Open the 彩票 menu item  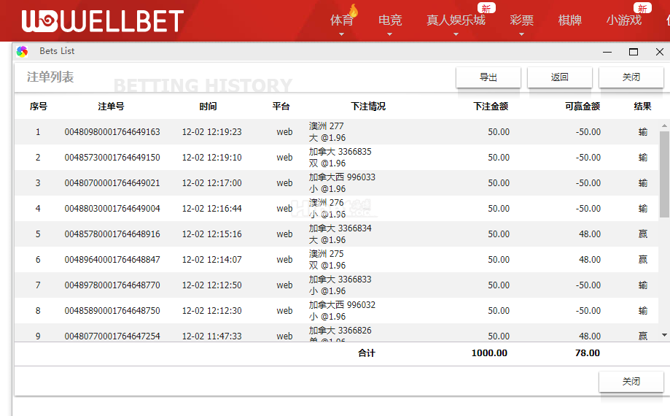point(522,21)
